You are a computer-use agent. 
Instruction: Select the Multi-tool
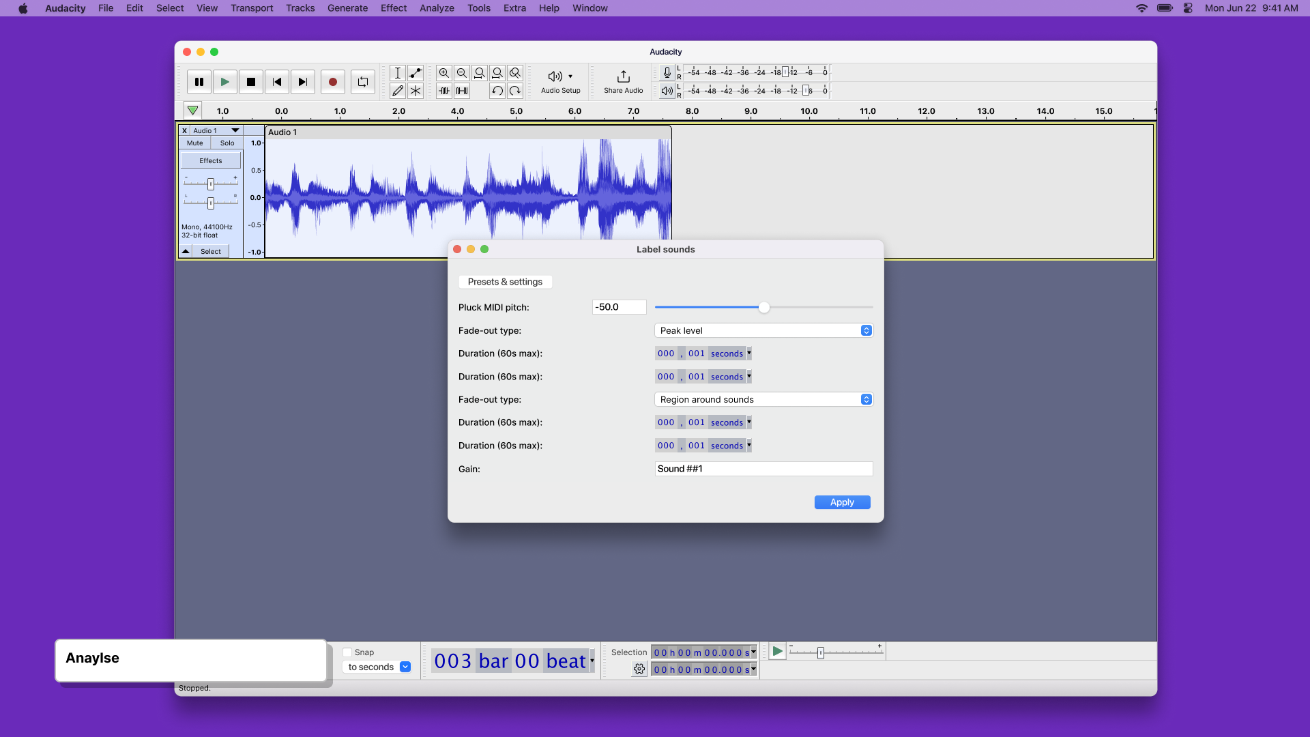tap(416, 90)
